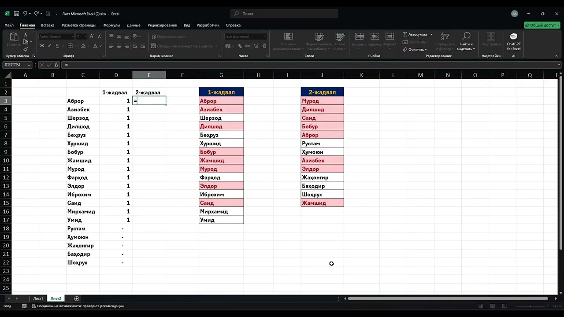The width and height of the screenshot is (564, 317).
Task: Click the Borders grid icon
Action: click(x=70, y=46)
